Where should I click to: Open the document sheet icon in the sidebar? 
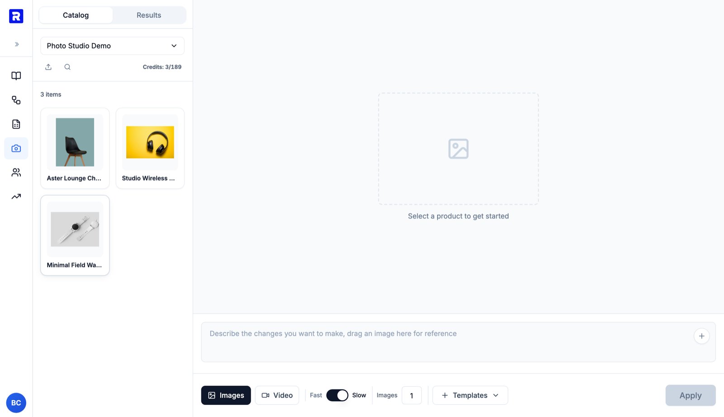pyautogui.click(x=16, y=124)
